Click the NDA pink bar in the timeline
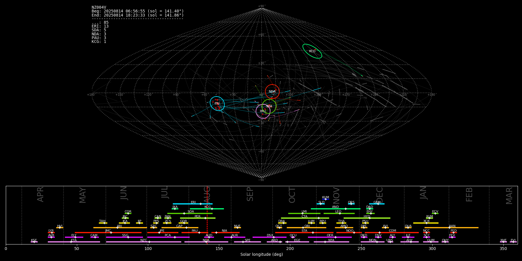 pos(206,242)
